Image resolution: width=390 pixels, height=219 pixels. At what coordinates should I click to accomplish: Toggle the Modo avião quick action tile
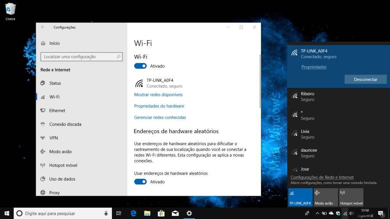[326, 197]
